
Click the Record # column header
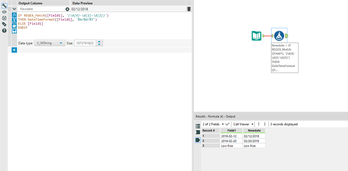pos(211,131)
